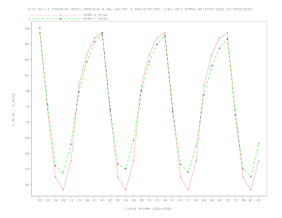Viewport: 282px width, 218px height.
Task: Click the circle marker on green legend line
Action: coord(61,19)
